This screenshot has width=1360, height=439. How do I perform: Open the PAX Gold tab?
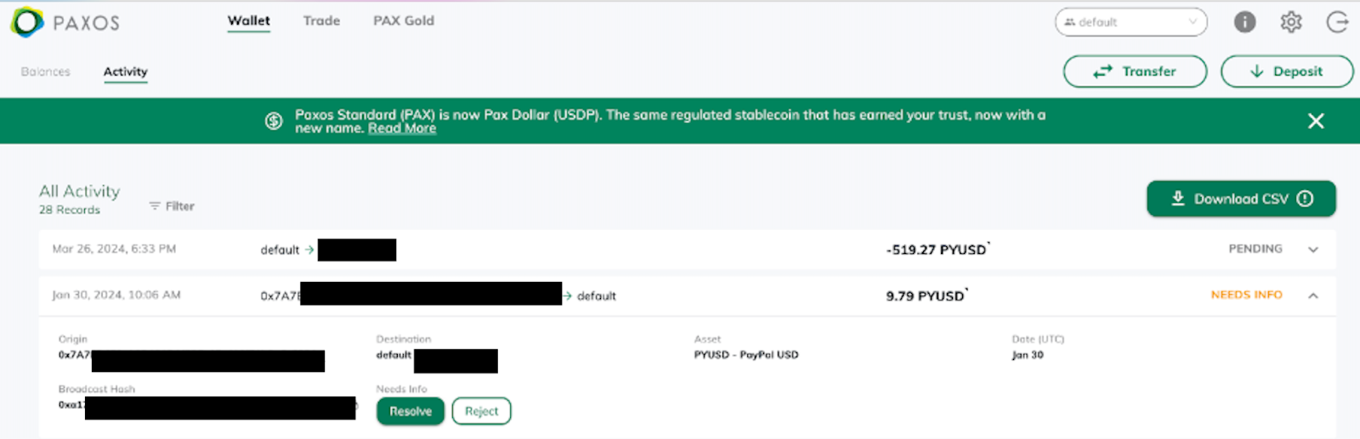click(404, 20)
